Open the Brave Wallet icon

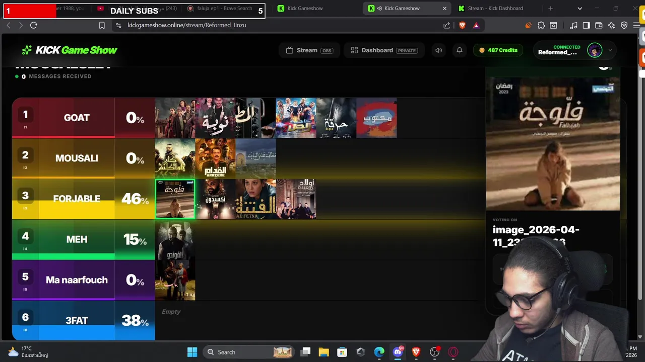click(599, 25)
